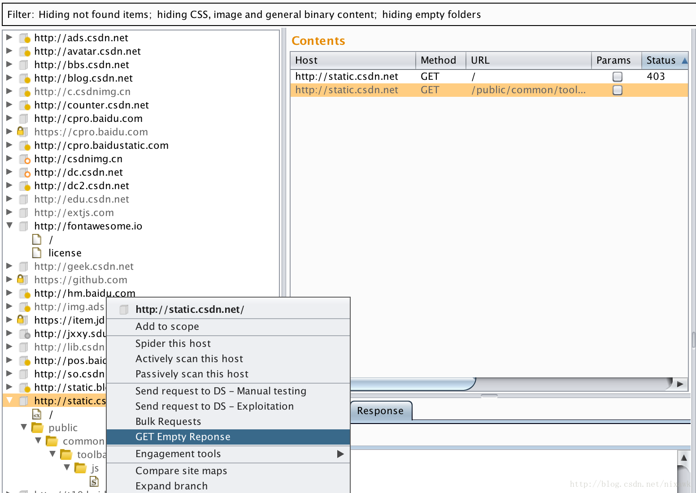The height and width of the screenshot is (493, 696).
Task: Click the fontawesome.io license file icon
Action: click(x=37, y=253)
